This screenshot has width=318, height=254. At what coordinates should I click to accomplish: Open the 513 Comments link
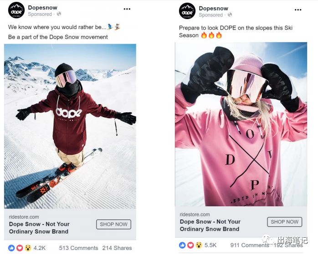click(78, 248)
